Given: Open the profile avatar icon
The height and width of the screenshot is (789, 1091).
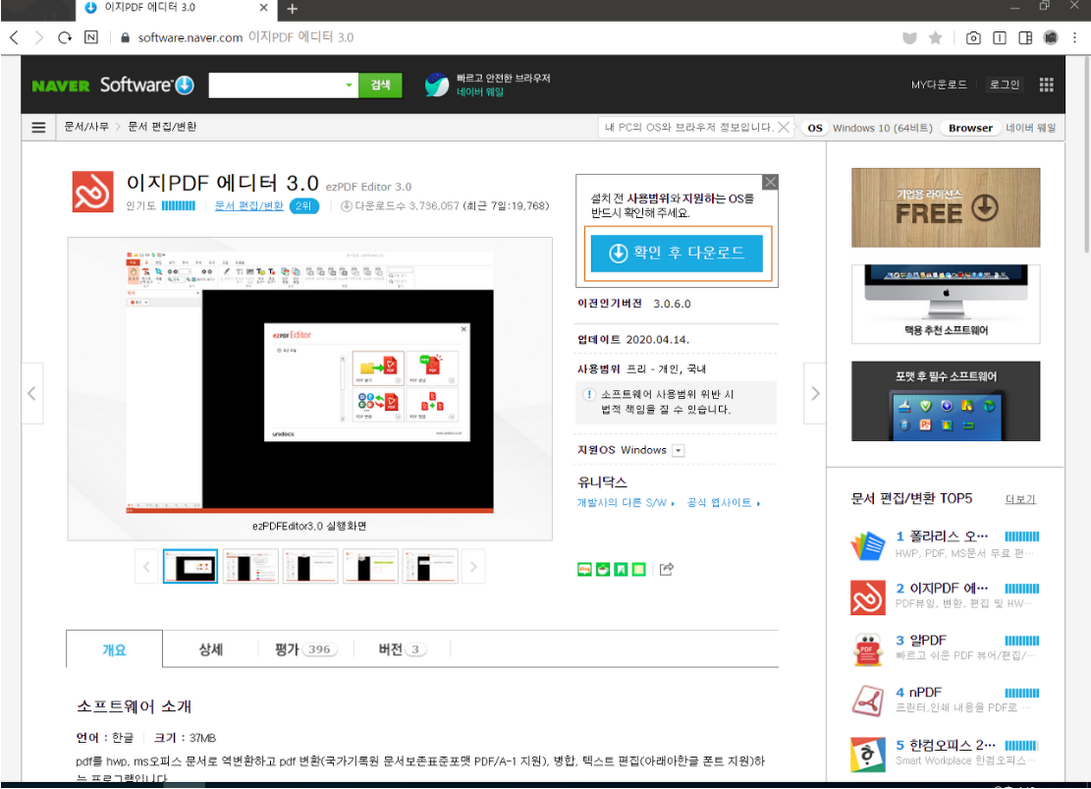Looking at the screenshot, I should pyautogui.click(x=1051, y=37).
